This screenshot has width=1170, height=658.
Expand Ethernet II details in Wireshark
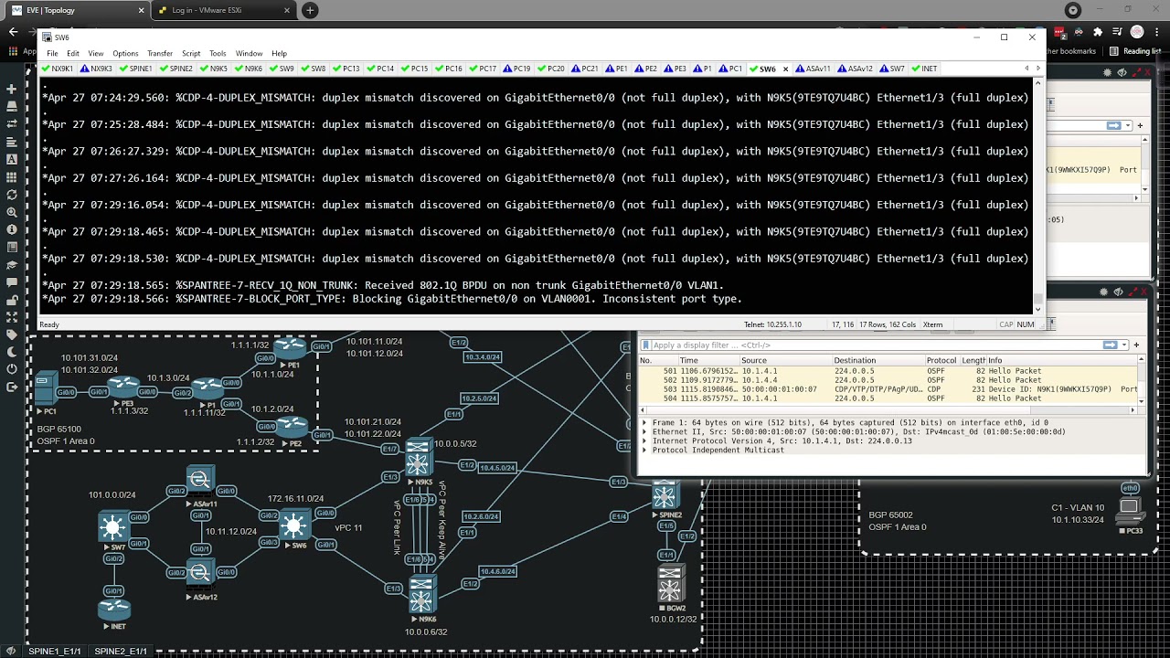[x=644, y=432]
